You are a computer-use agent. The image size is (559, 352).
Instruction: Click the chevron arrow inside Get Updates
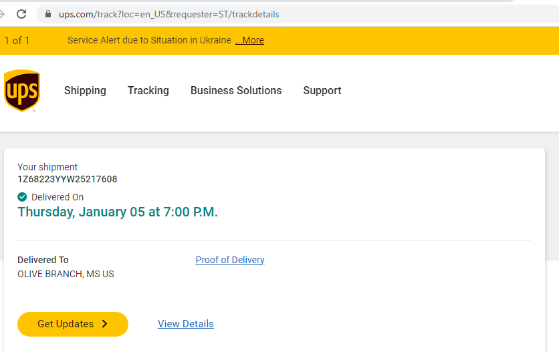[104, 324]
